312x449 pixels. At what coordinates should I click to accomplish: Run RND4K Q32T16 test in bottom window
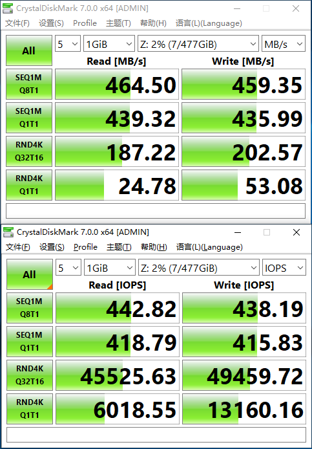30,375
